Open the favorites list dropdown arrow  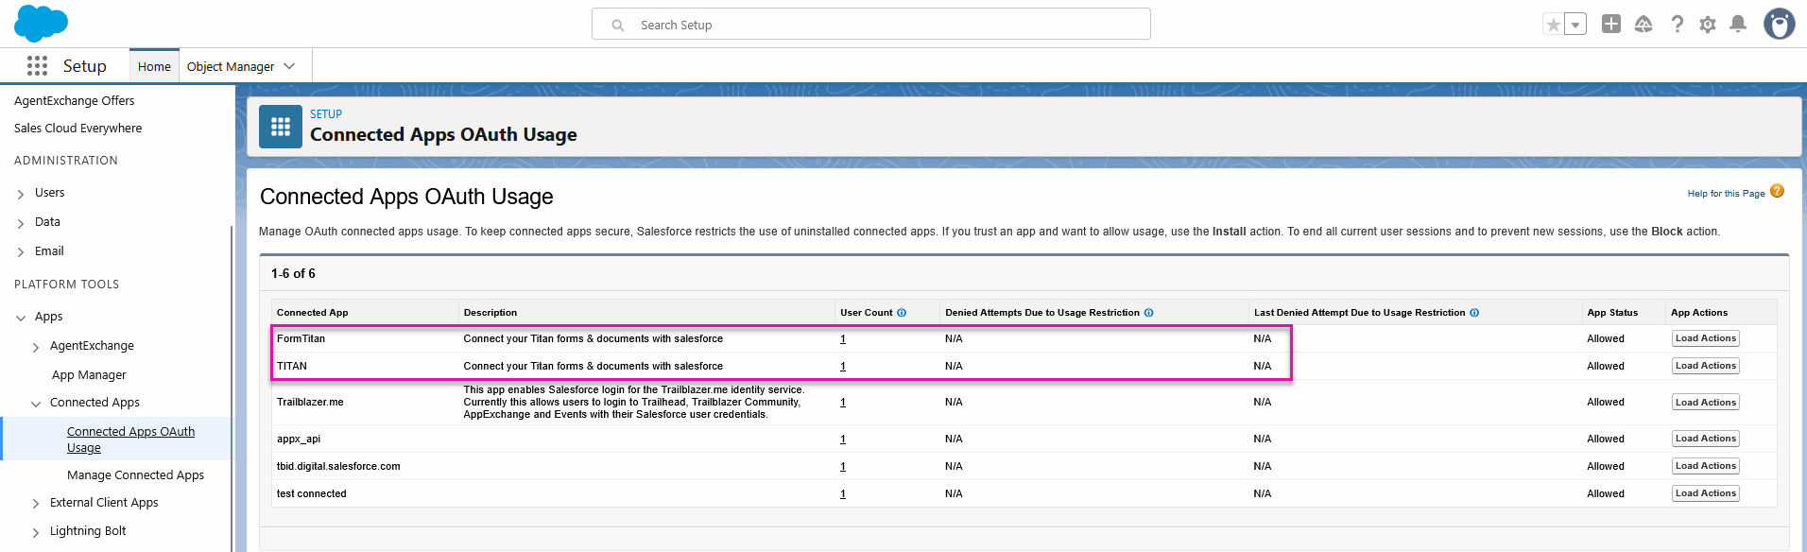click(x=1575, y=25)
